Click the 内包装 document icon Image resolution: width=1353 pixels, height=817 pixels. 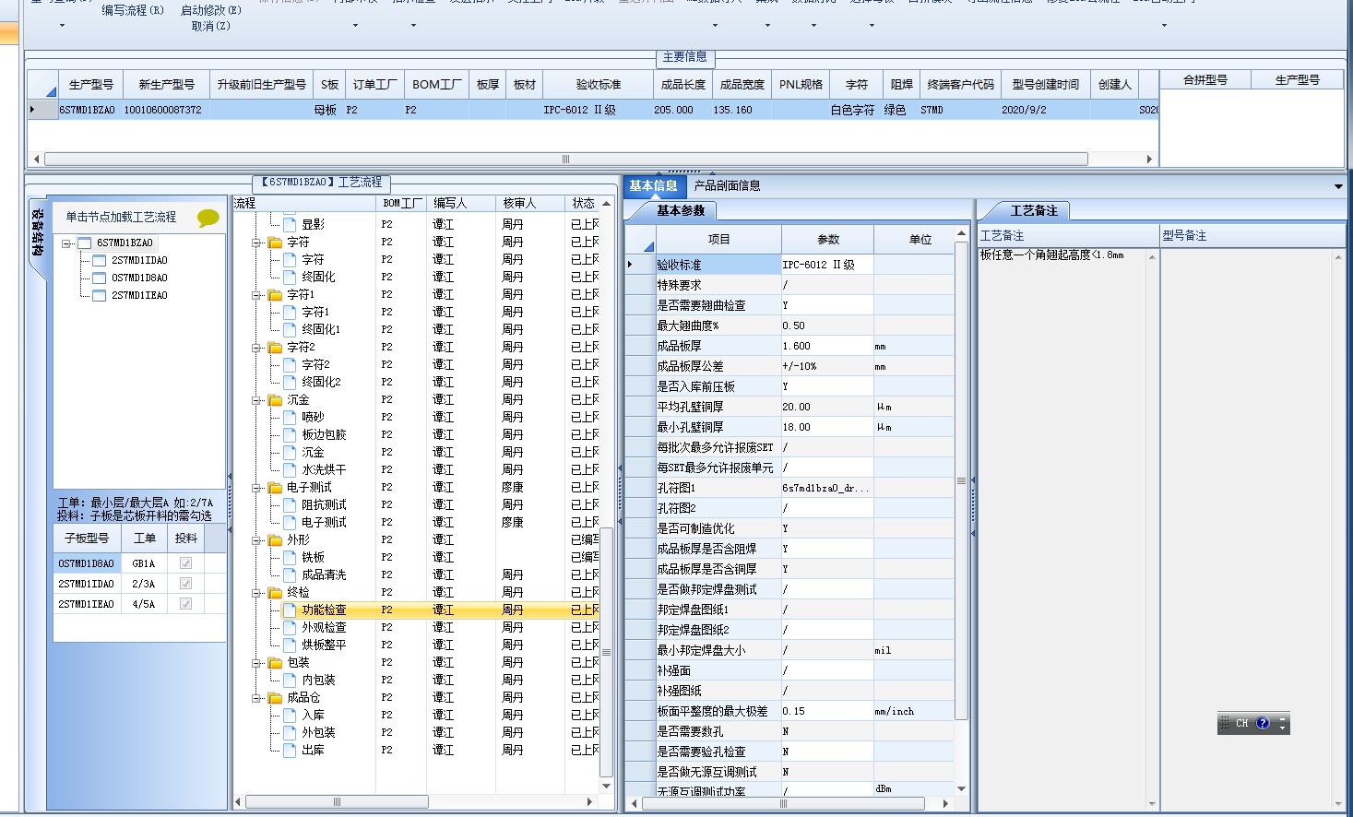(x=290, y=680)
